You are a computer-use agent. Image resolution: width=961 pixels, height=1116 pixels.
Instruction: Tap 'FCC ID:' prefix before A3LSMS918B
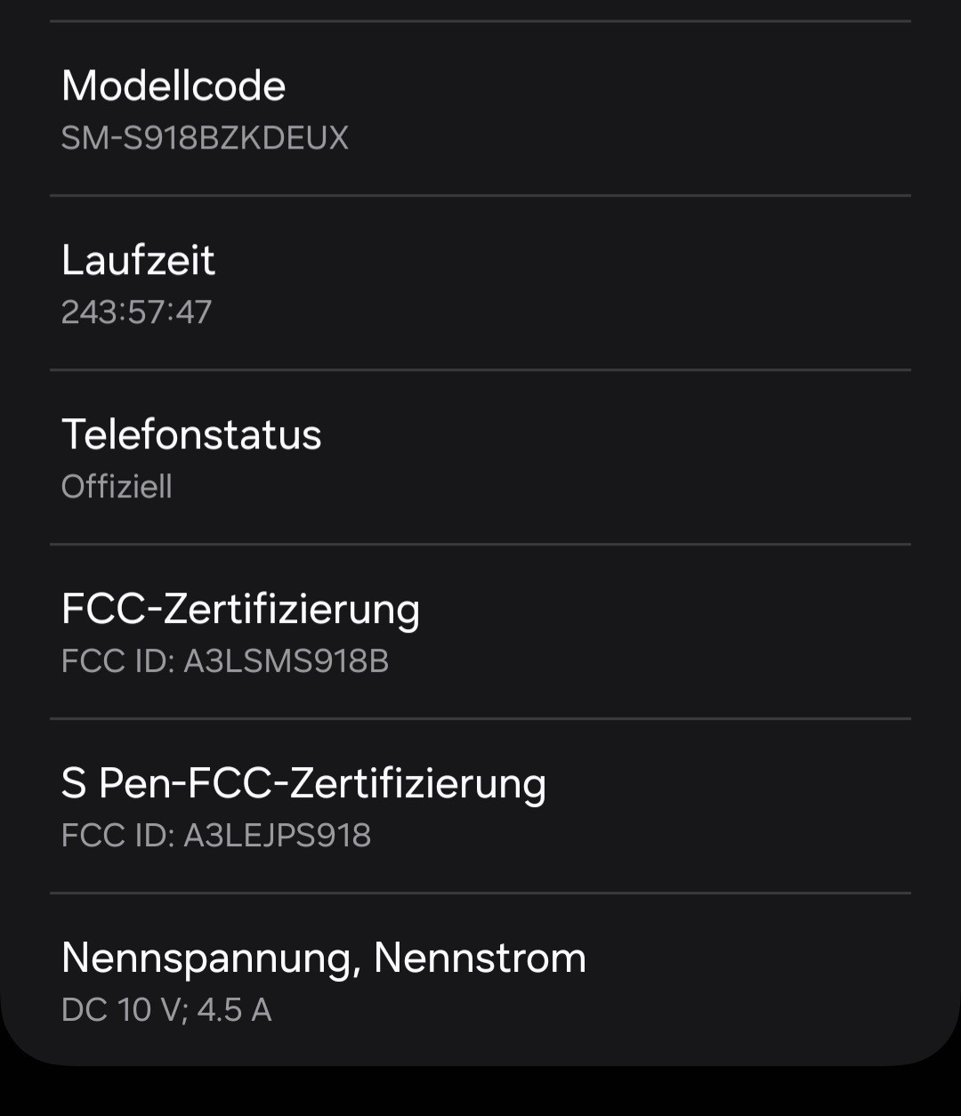[117, 661]
